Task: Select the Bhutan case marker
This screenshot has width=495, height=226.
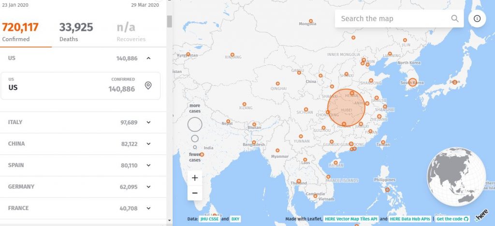Action: click(x=254, y=124)
